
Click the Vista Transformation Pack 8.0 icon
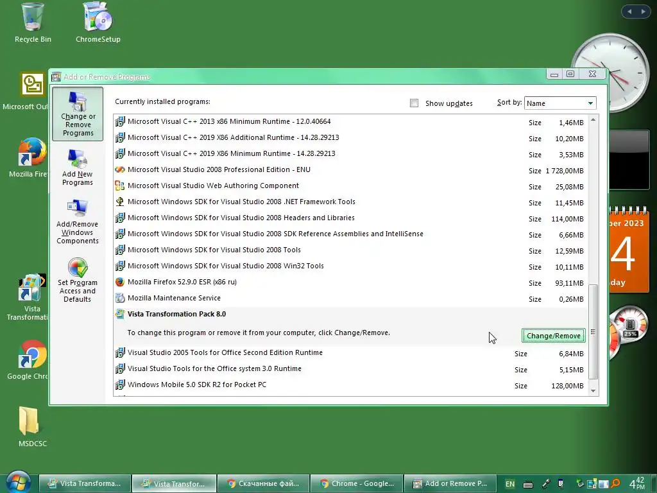coord(120,314)
